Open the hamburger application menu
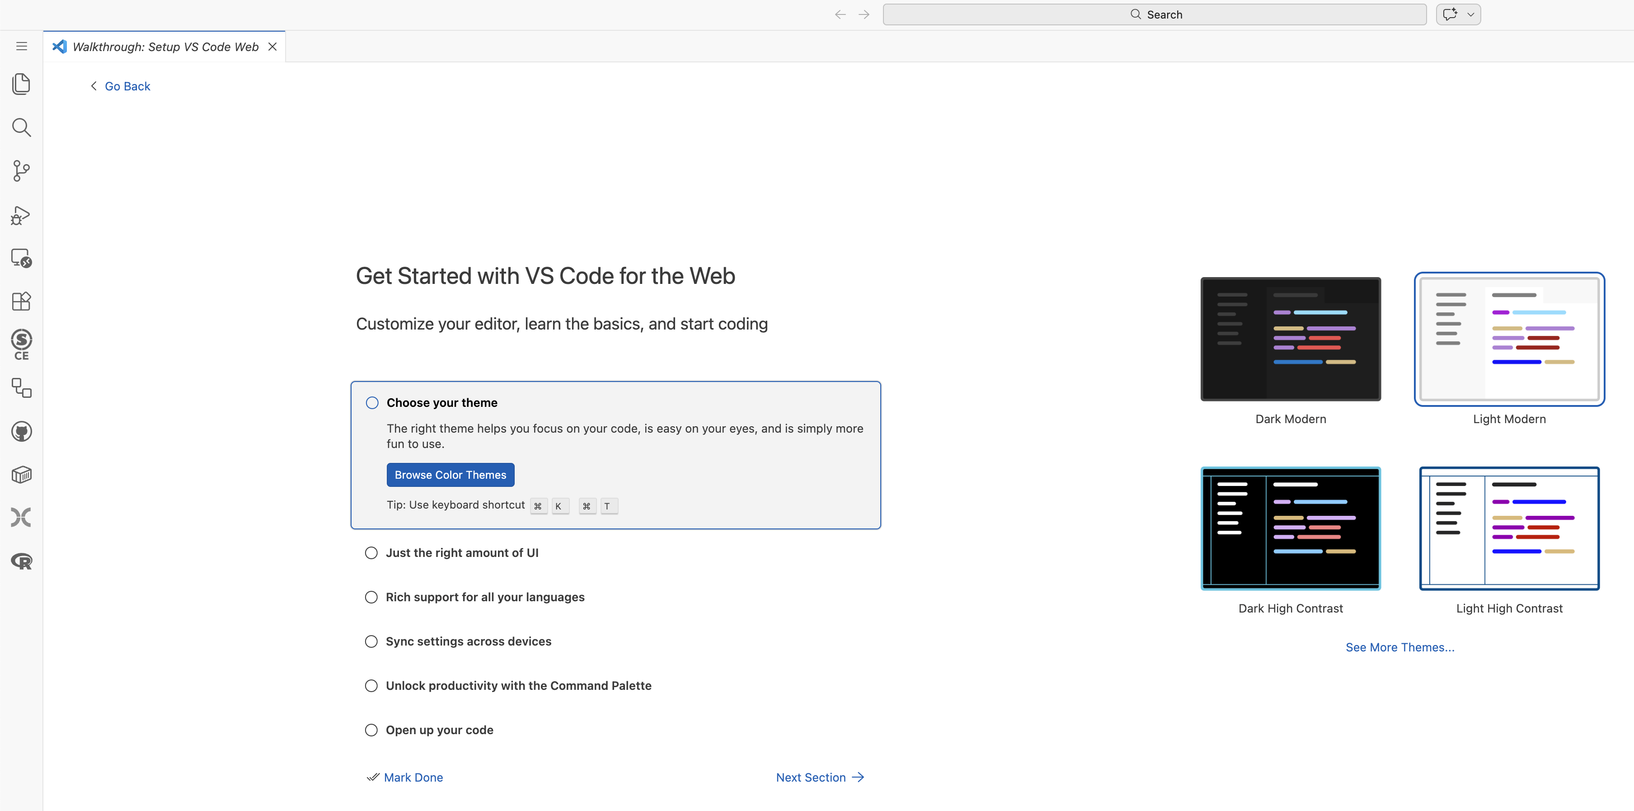Viewport: 1634px width, 811px height. coord(22,46)
